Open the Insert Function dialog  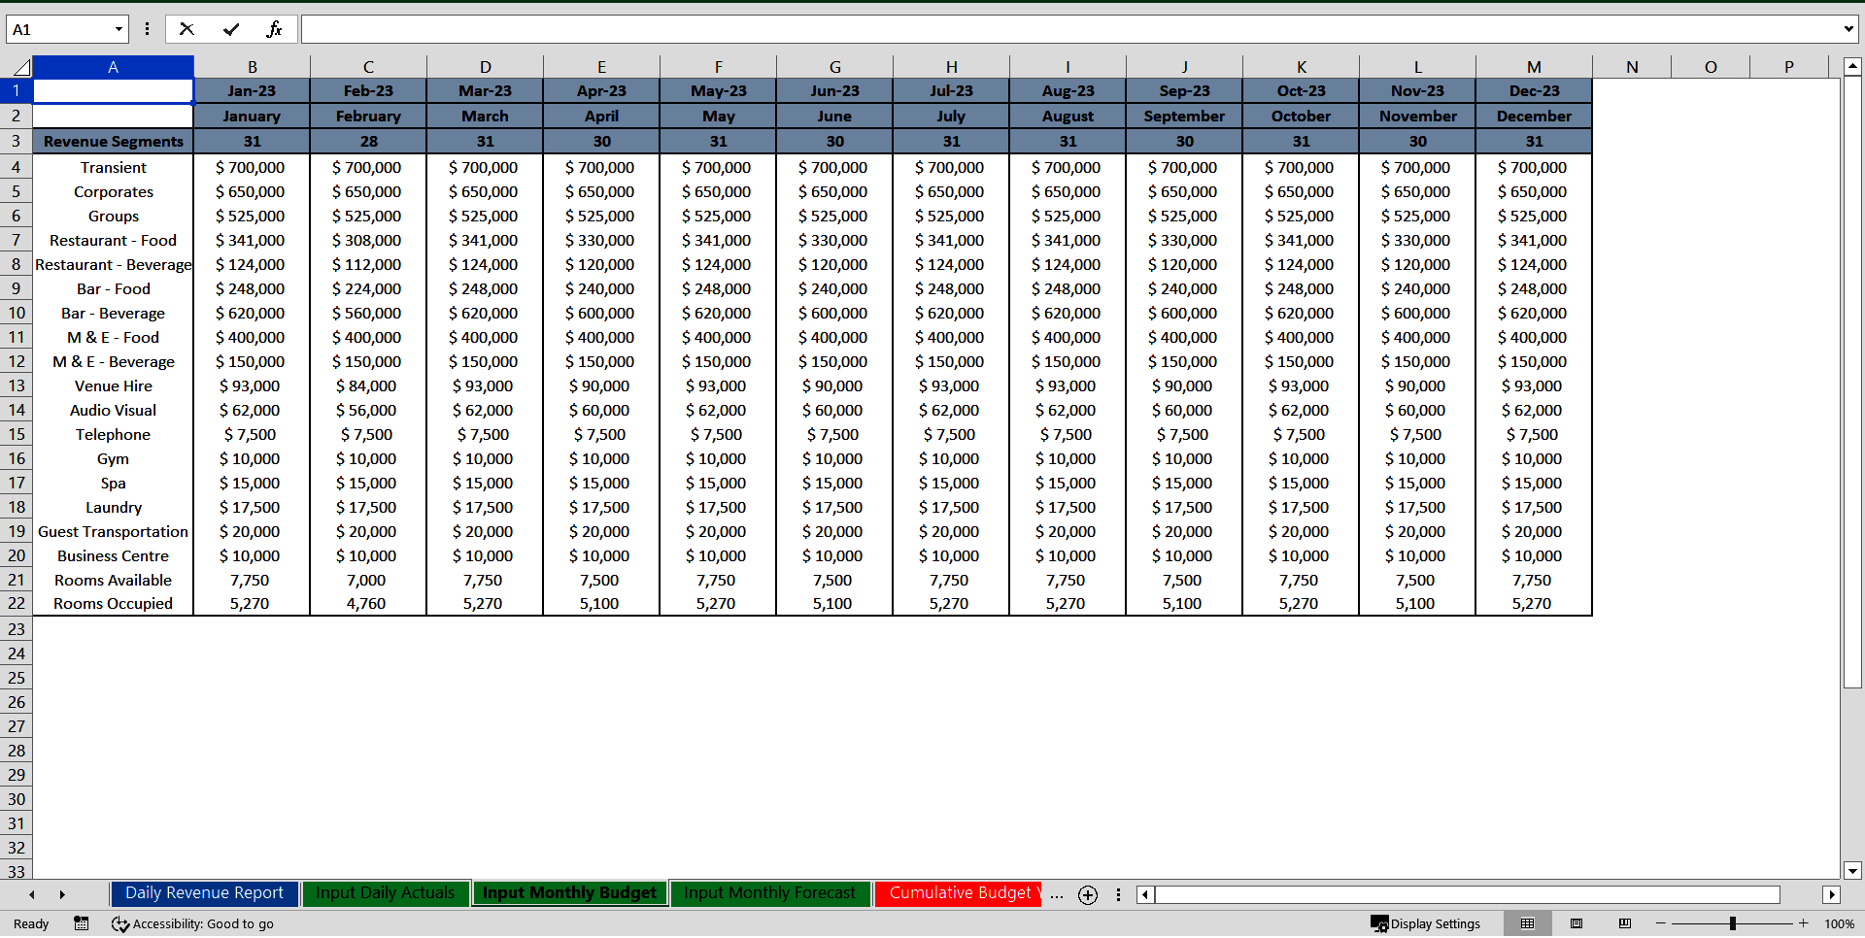tap(275, 29)
